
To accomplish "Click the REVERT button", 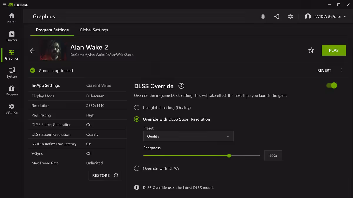I will tap(324, 70).
